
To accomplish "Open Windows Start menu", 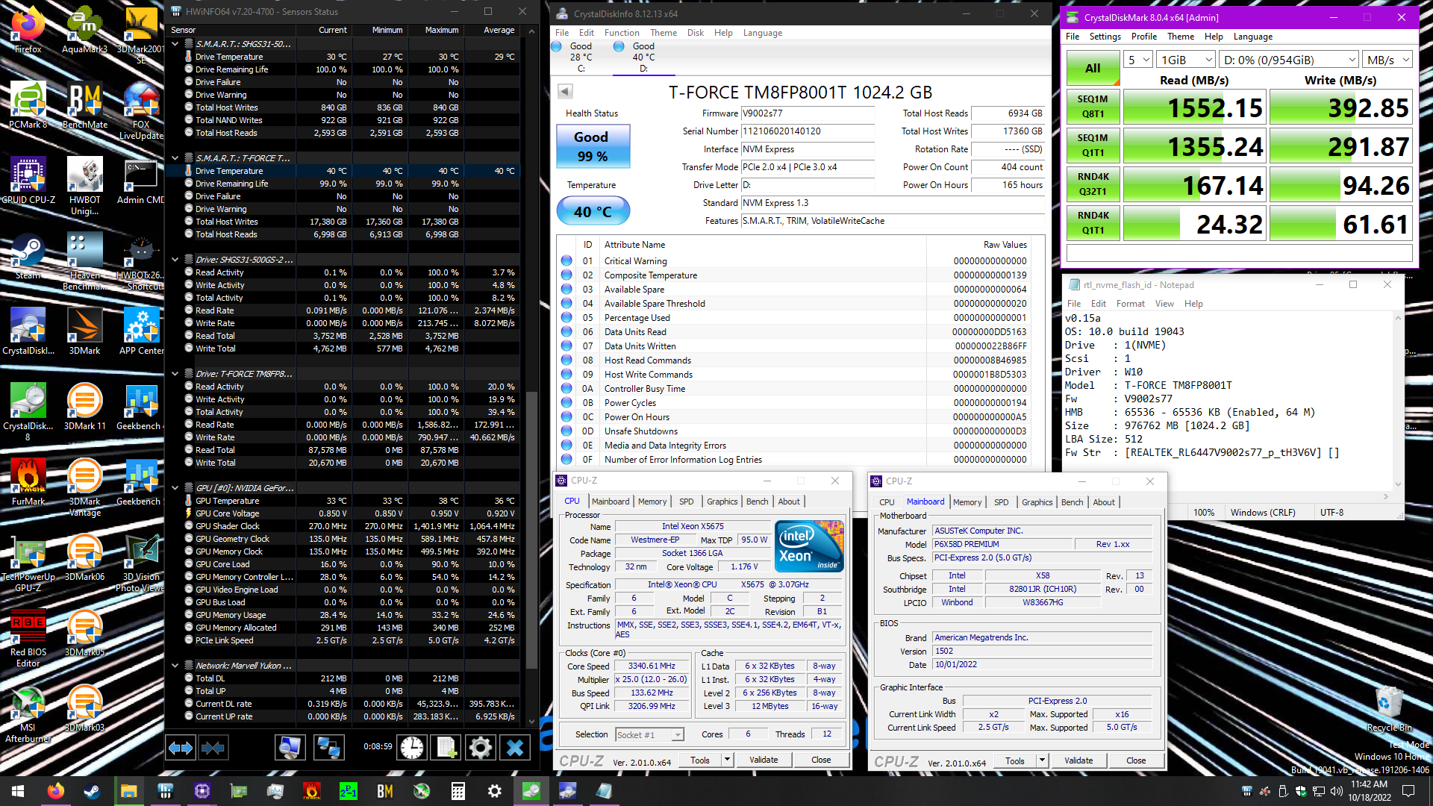I will (18, 791).
